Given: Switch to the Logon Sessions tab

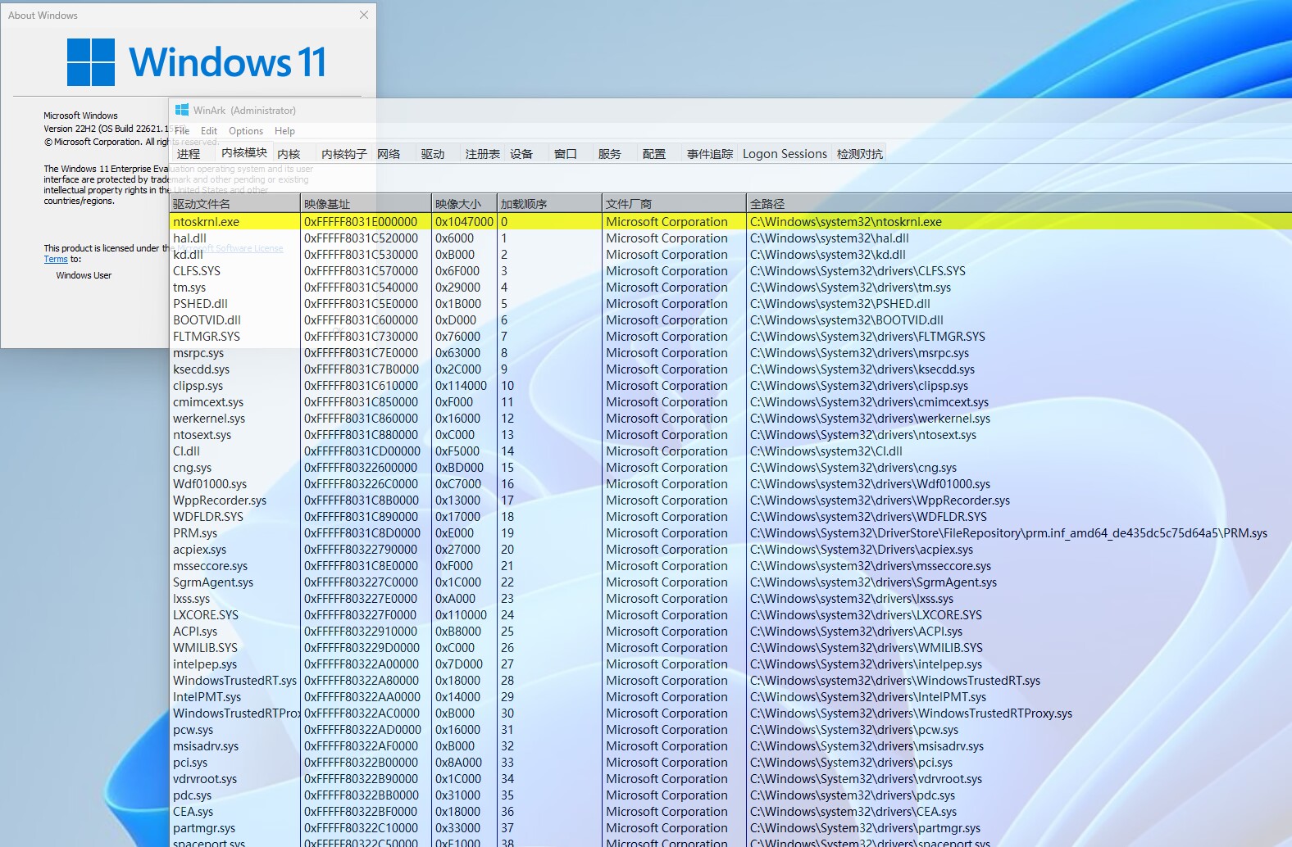Looking at the screenshot, I should (x=785, y=154).
